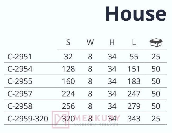Click product code C-2955

click(20, 81)
